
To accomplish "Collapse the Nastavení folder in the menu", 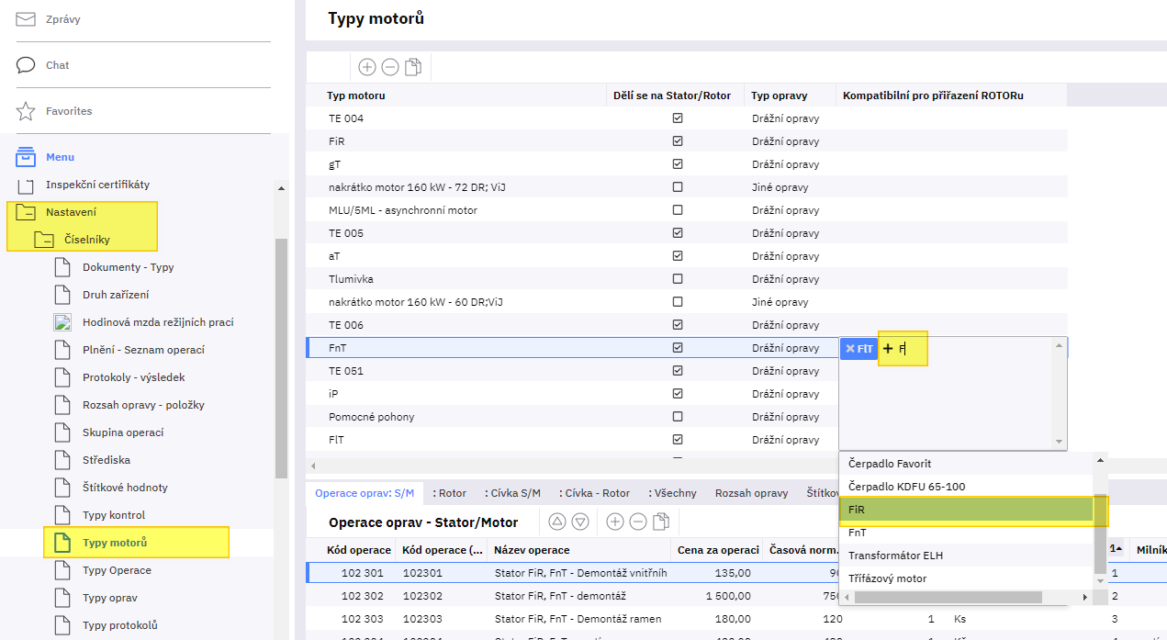I will click(x=25, y=212).
